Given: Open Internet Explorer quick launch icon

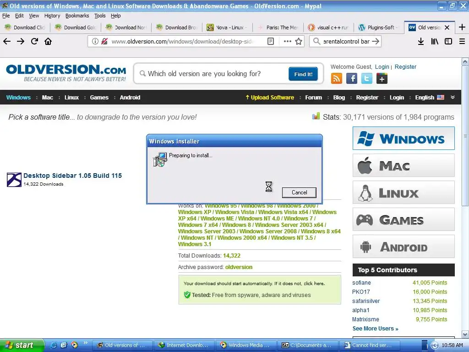Looking at the screenshot, I should [54, 345].
